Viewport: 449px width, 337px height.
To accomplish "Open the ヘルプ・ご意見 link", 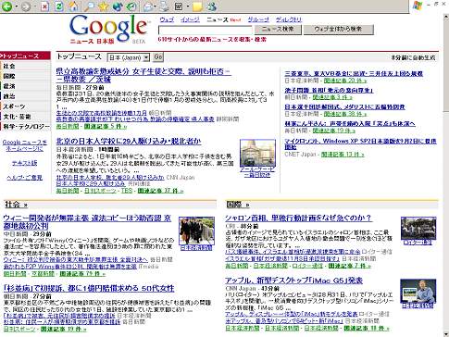I will (x=25, y=178).
